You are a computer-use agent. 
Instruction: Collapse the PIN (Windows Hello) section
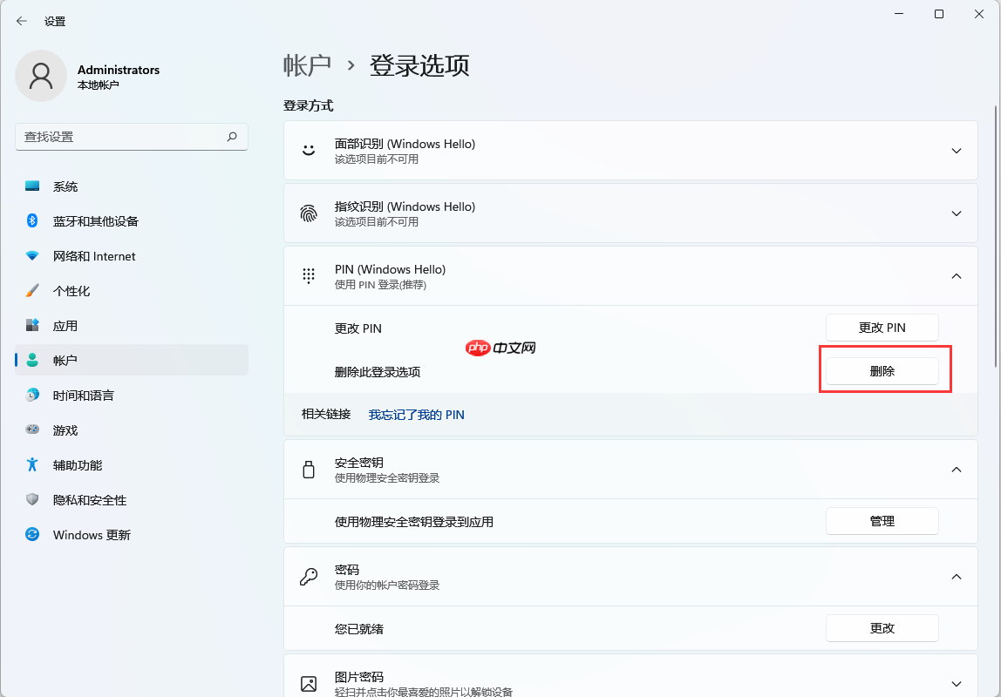tap(955, 275)
